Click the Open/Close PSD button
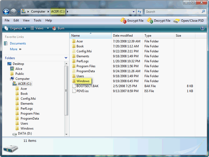 point(188,21)
